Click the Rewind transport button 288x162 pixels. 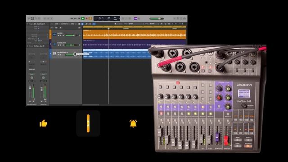[x=72, y=18]
